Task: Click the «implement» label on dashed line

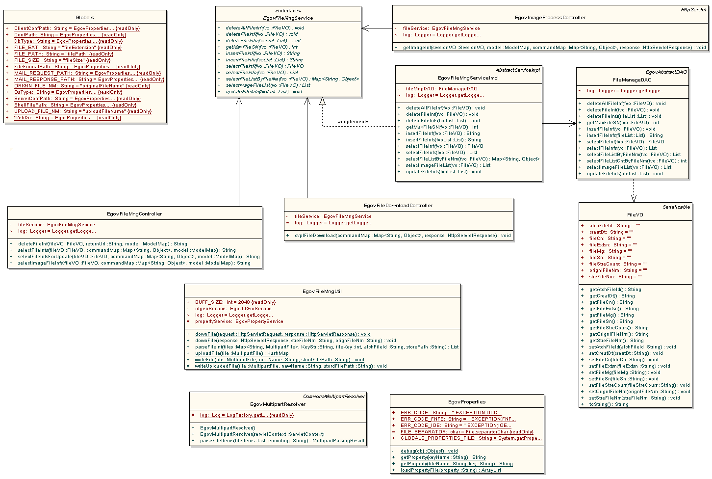Action: coord(353,122)
